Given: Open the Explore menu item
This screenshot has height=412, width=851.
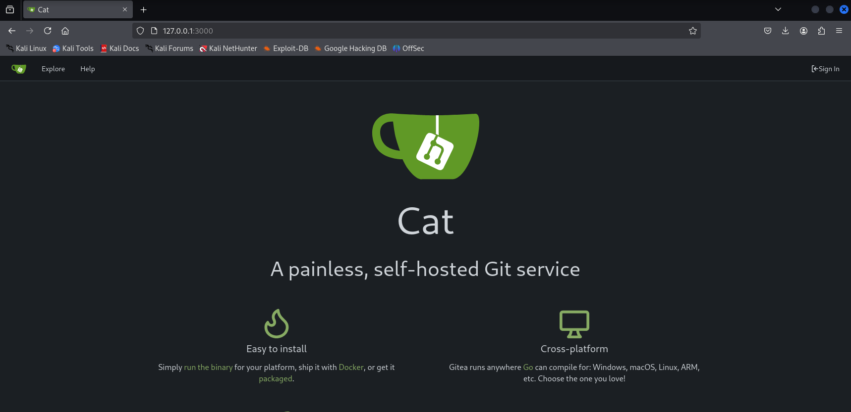Looking at the screenshot, I should coord(53,69).
